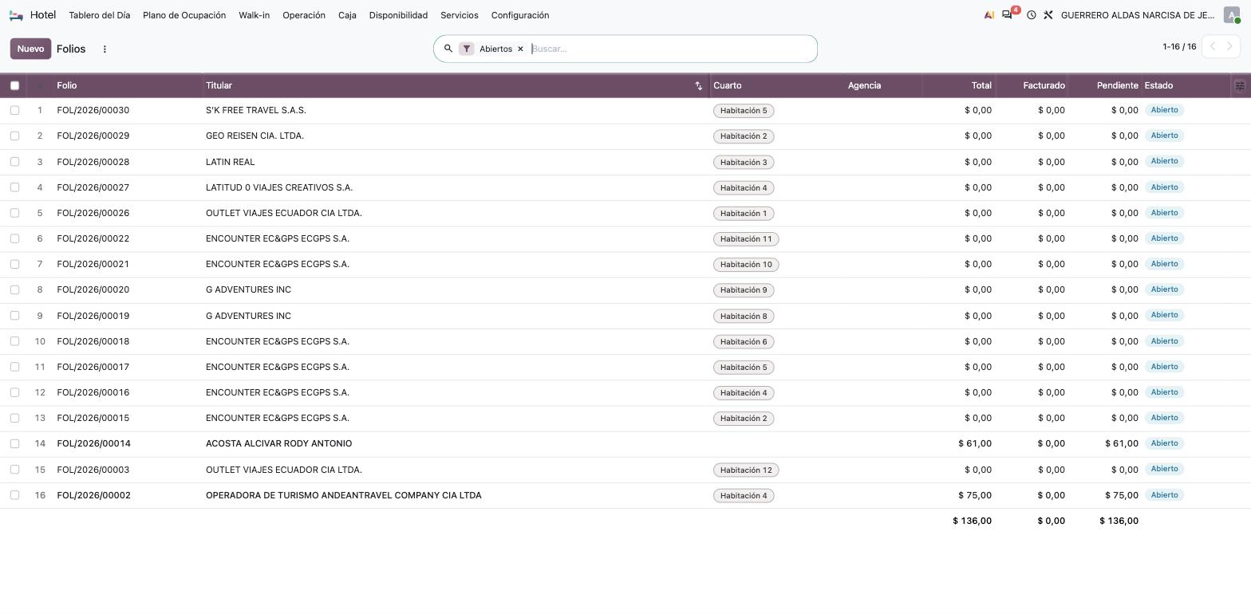Remove the Abiertos filter
The height and width of the screenshot is (614, 1251).
click(520, 49)
